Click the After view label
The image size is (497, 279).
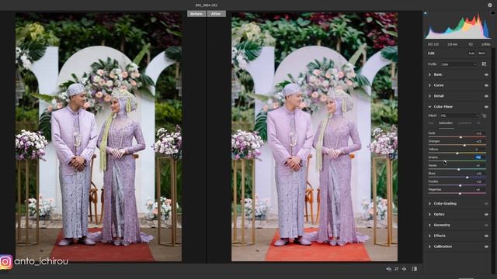[x=216, y=14]
